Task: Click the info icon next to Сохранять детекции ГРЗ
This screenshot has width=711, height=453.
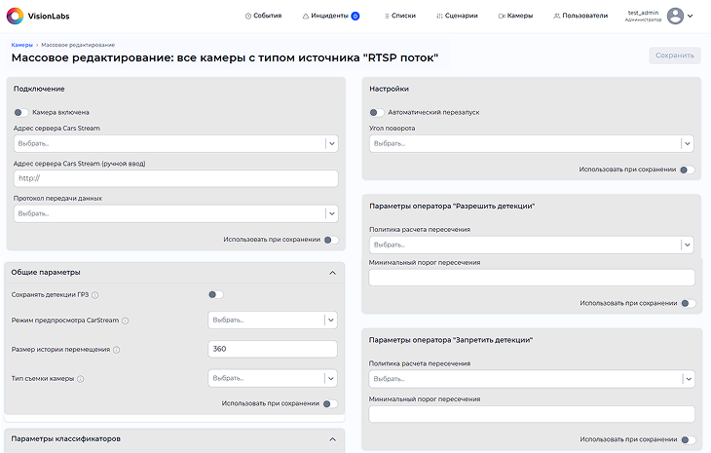Action: [95, 295]
